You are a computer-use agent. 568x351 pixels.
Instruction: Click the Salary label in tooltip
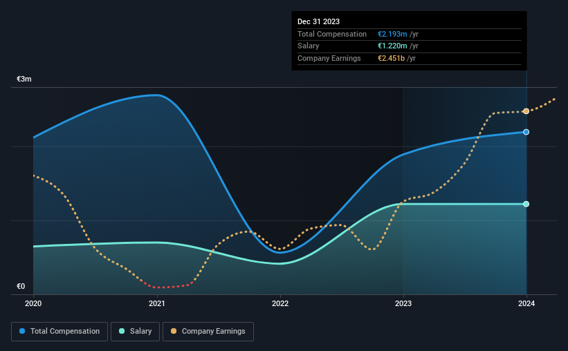309,46
